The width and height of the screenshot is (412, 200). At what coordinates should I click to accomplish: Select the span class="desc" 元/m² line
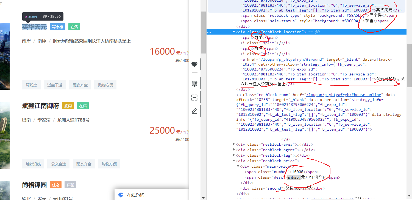pyautogui.click(x=292, y=177)
